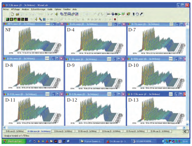
Task: Open the Échantillonnage menu
Action: [38, 9]
